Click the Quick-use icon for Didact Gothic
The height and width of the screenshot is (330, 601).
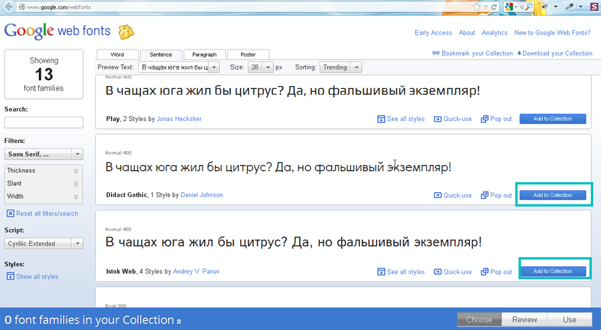pos(437,195)
